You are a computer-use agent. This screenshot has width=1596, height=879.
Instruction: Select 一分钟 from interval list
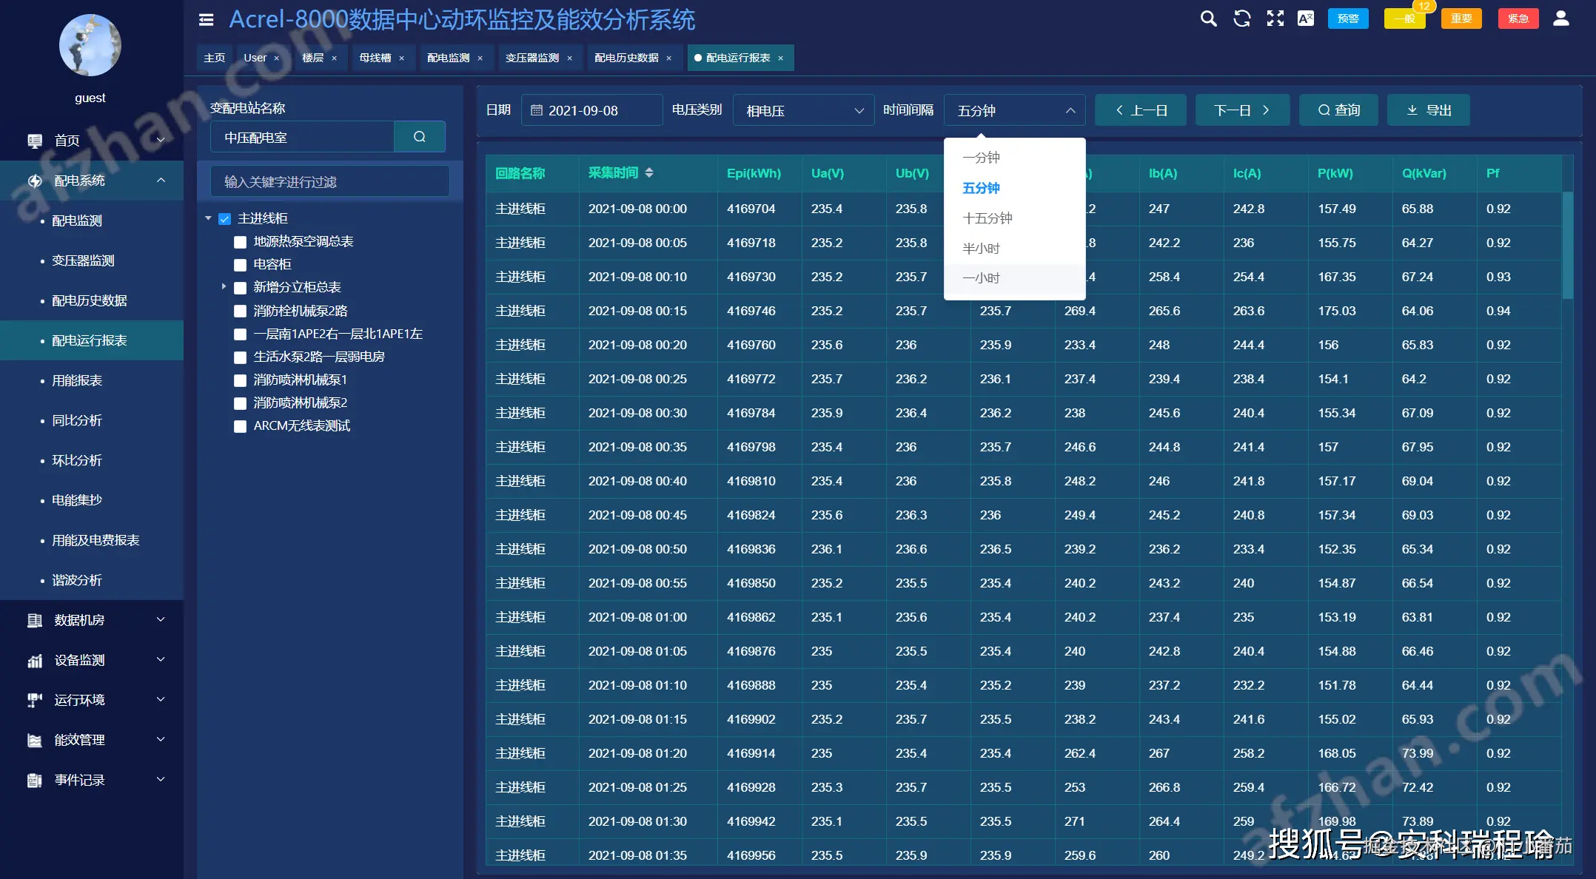(x=1015, y=158)
